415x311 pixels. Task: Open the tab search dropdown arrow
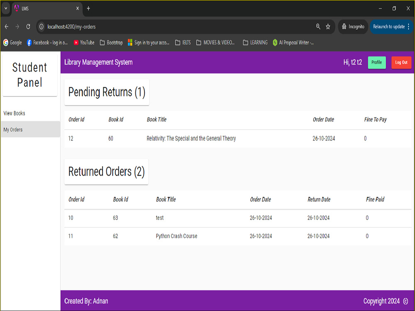pyautogui.click(x=6, y=8)
